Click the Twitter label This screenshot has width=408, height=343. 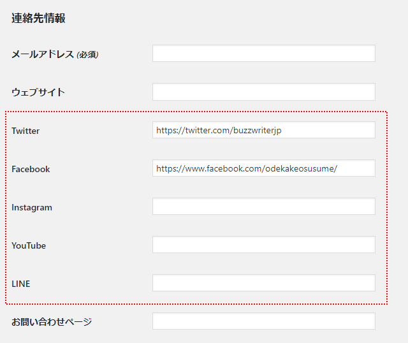click(25, 131)
